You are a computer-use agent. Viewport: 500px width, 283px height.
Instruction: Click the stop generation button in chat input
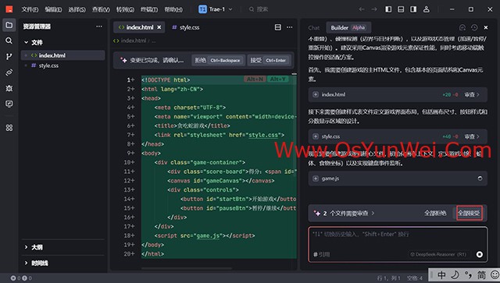click(479, 254)
